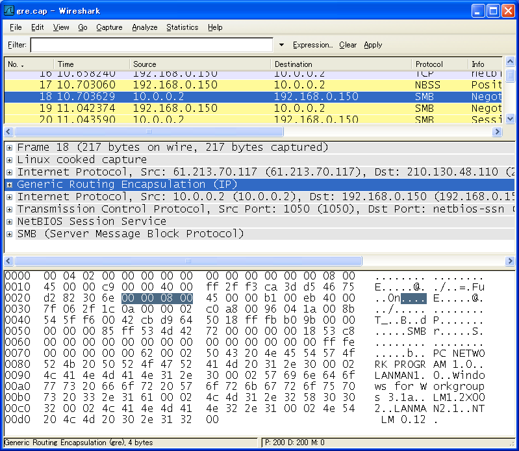Image resolution: width=519 pixels, height=451 pixels.
Task: Expand the Generic Routing Encapsulation node
Action: click(x=10, y=185)
